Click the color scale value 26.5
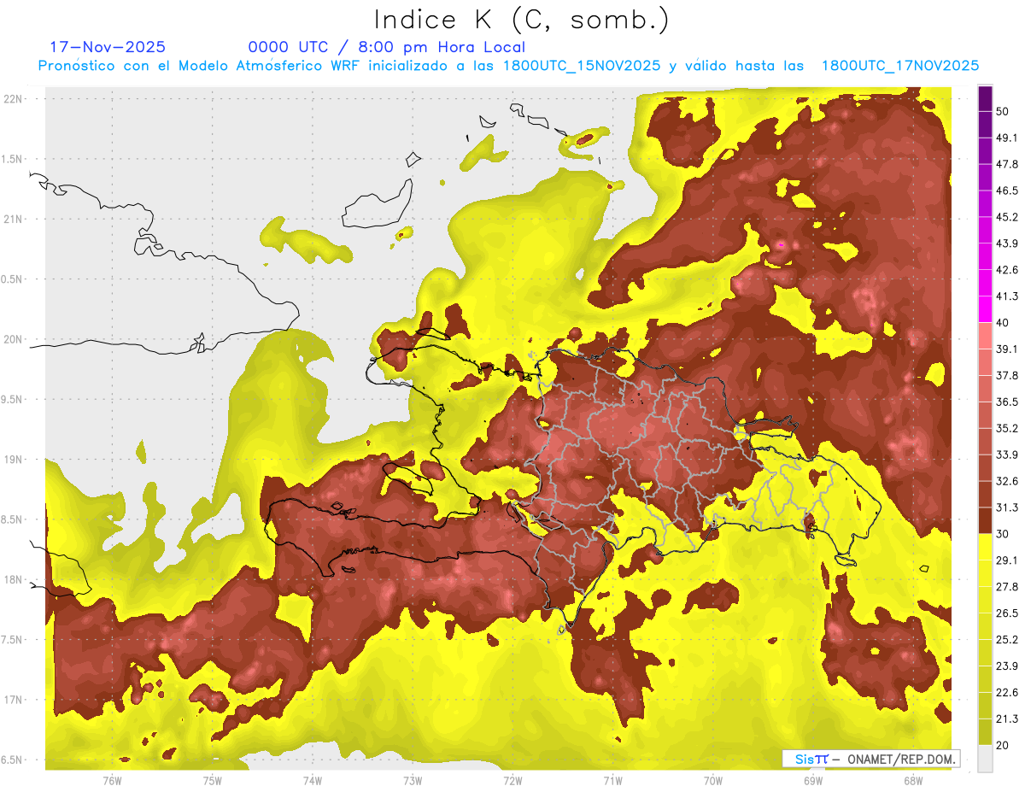The height and width of the screenshot is (792, 1025). pos(1007,613)
